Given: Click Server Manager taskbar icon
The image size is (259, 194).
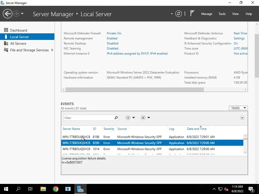Looking at the screenshot, I should click(80, 189).
